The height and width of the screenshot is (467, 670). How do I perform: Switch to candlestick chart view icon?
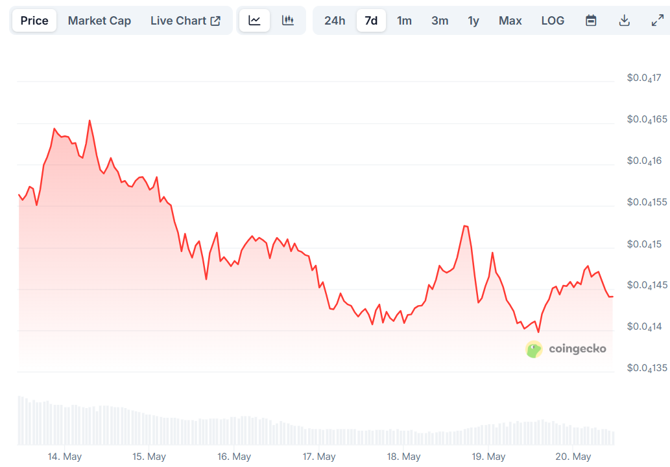(287, 21)
